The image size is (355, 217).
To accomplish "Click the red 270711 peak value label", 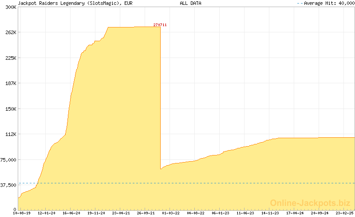I will (160, 25).
